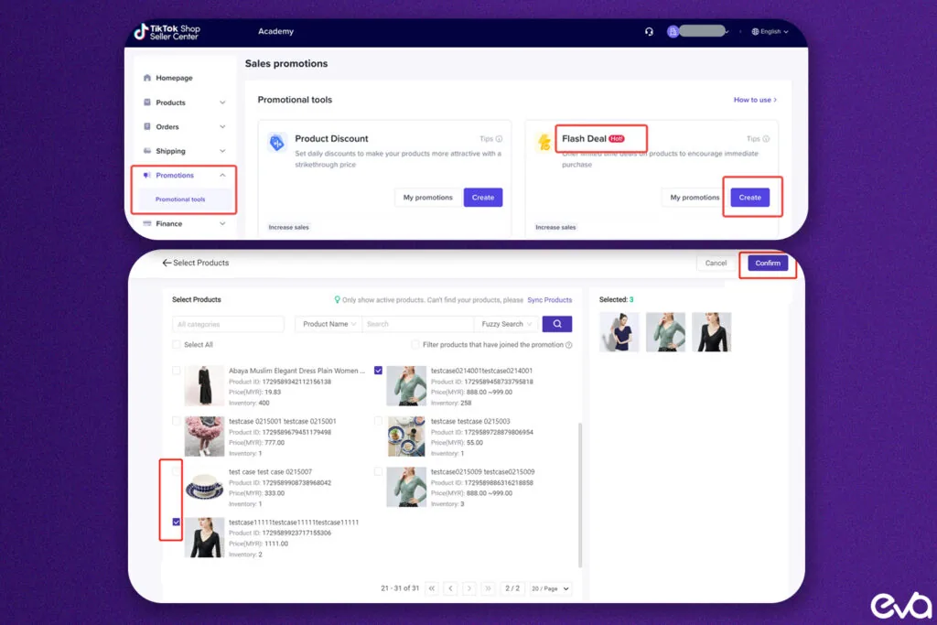Open the How to use link
937x625 pixels.
(x=755, y=100)
